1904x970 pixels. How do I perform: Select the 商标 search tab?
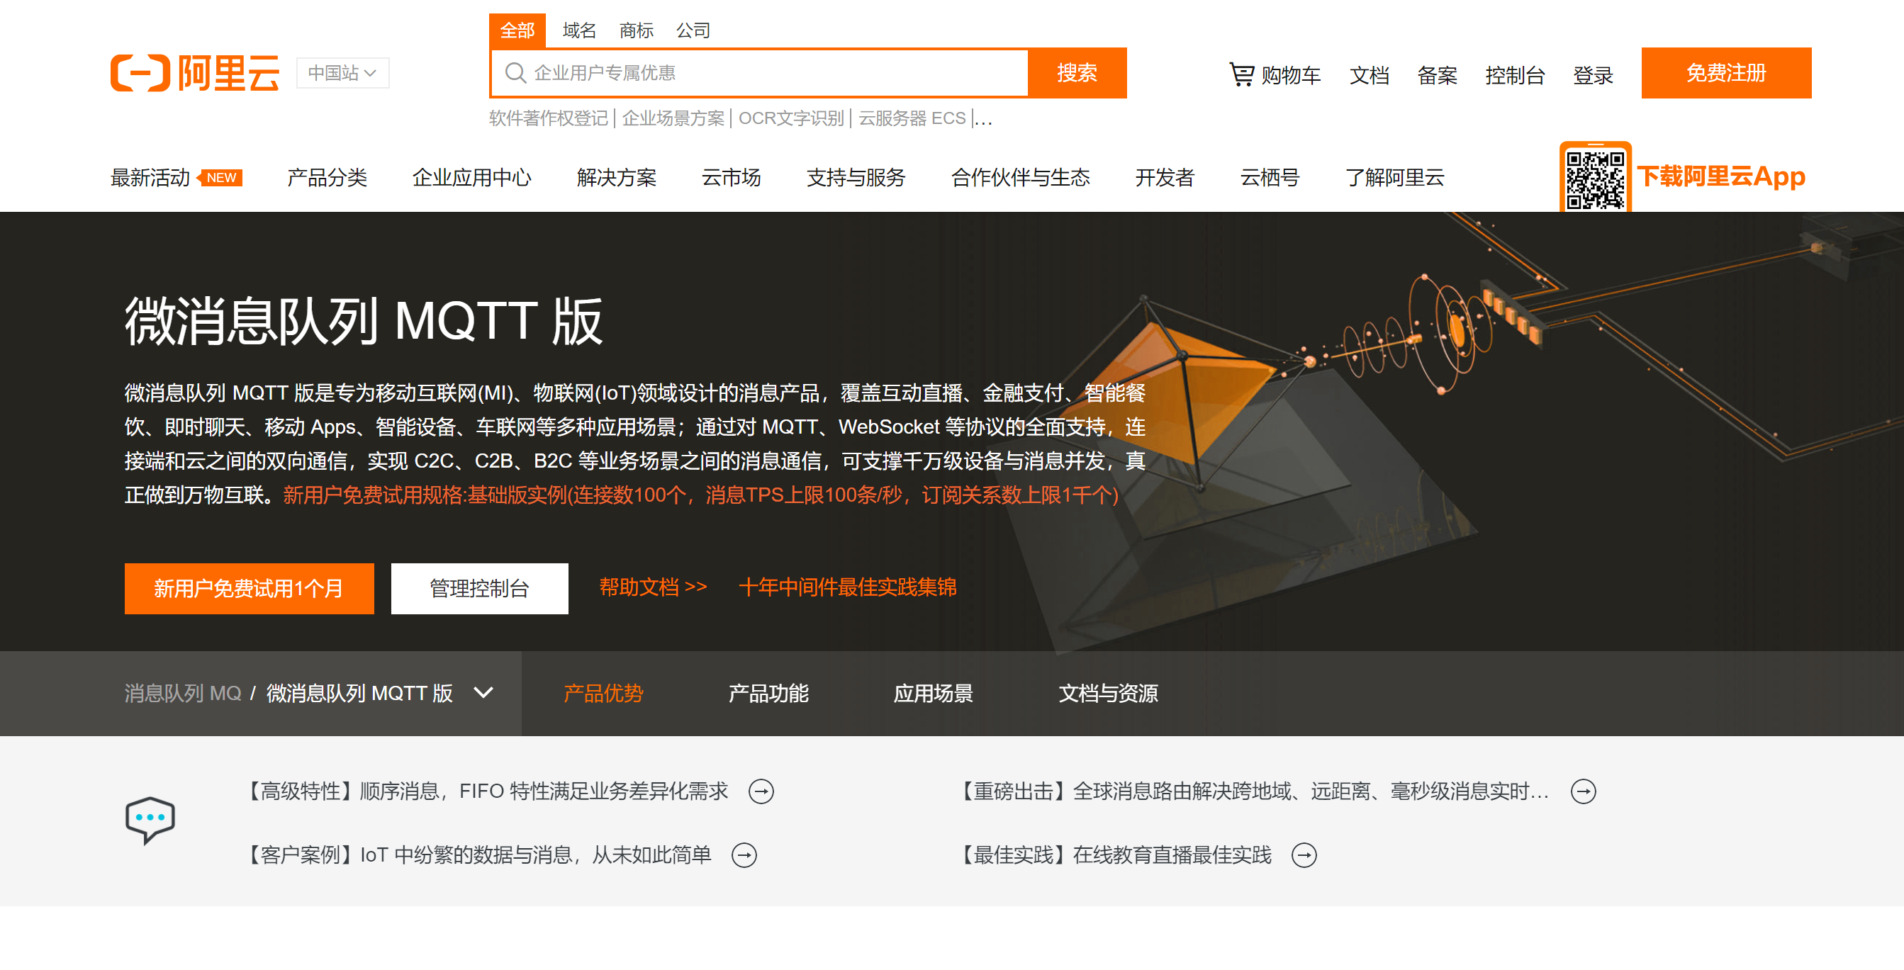pyautogui.click(x=636, y=30)
